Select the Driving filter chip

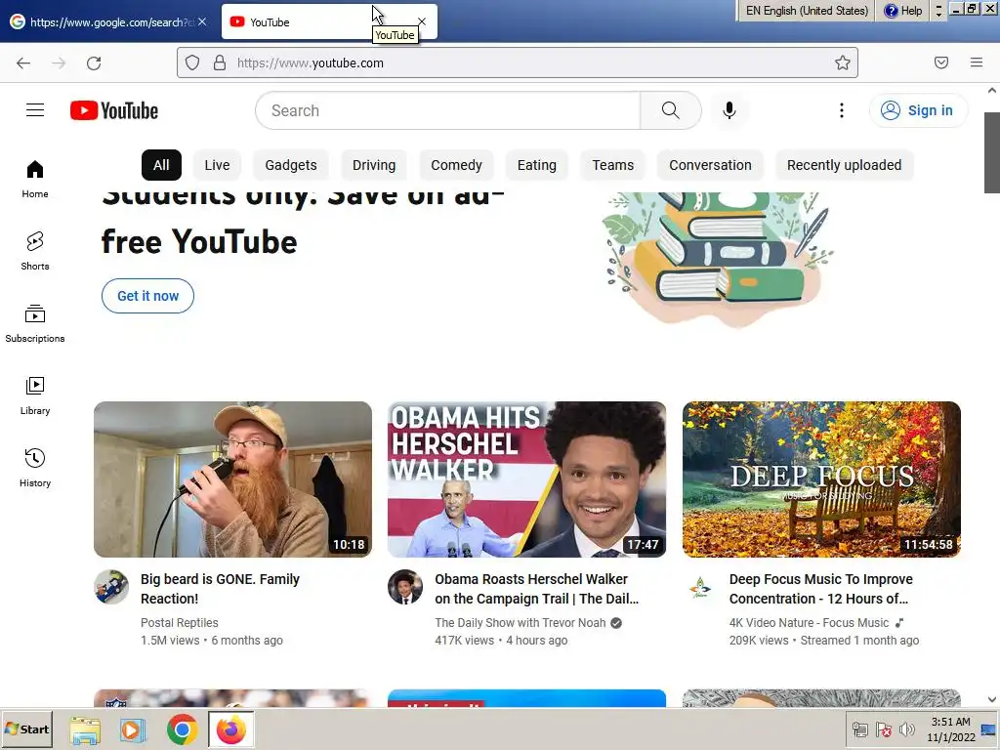pos(374,165)
